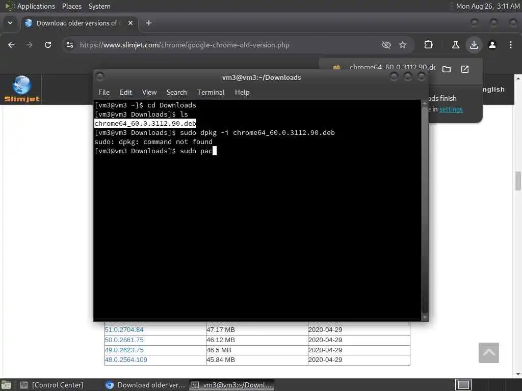Open the terminal Search menu
This screenshot has width=522, height=391.
click(x=177, y=93)
